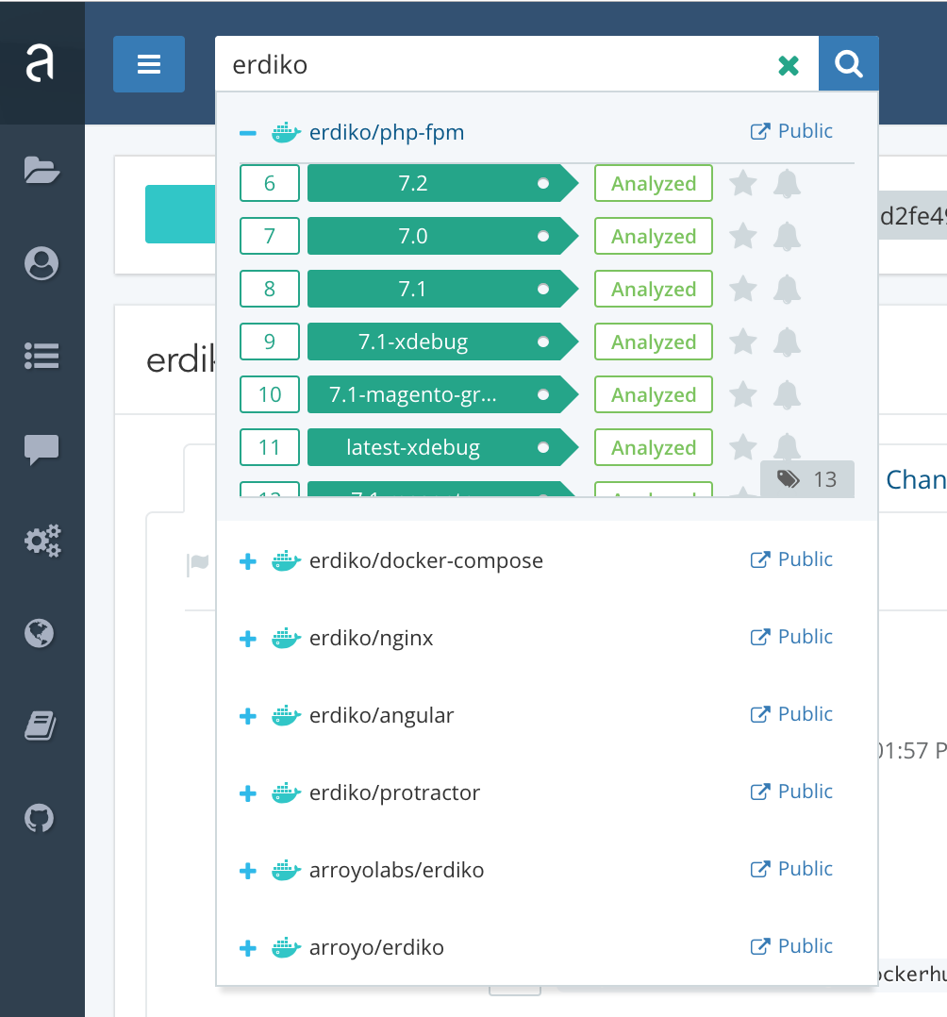
Task: Select the latest-xdebug tag
Action: 442,447
